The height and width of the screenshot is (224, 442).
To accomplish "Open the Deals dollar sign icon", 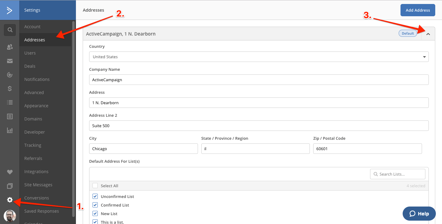I will tap(10, 89).
